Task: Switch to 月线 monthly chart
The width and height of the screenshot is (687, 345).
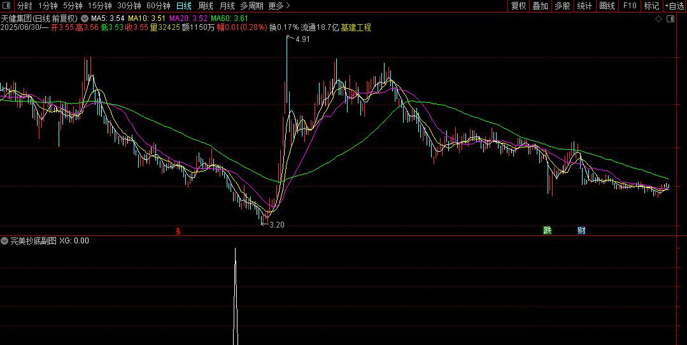Action: click(x=227, y=6)
